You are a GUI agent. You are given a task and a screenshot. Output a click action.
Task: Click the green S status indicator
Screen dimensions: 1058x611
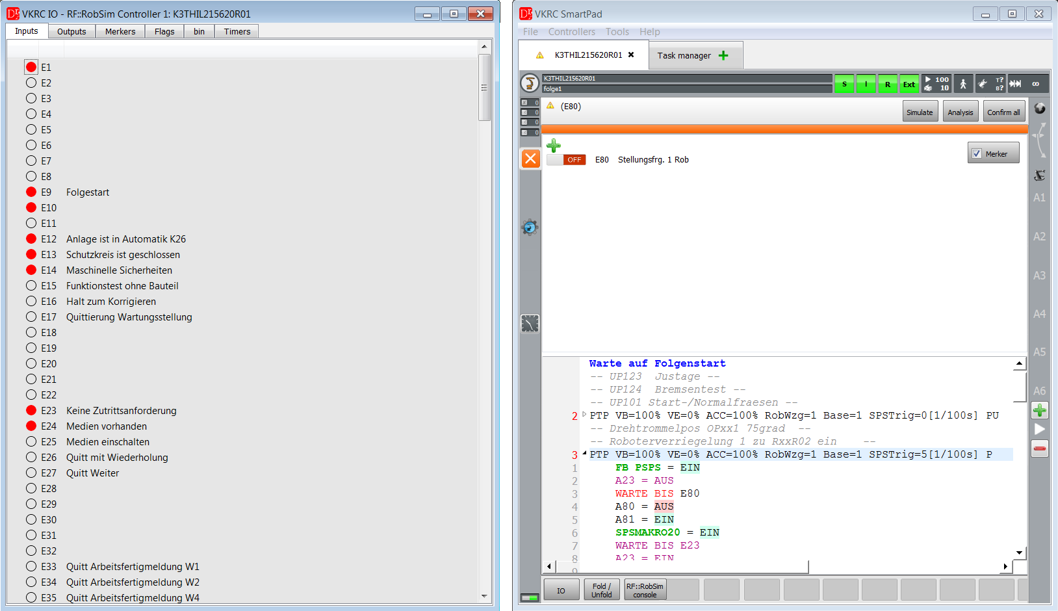pos(844,84)
